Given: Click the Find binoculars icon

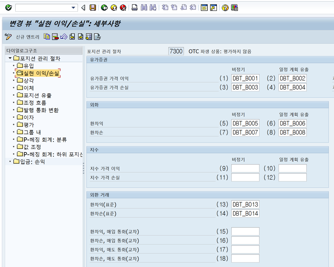Looking at the screenshot, I should point(144,8).
